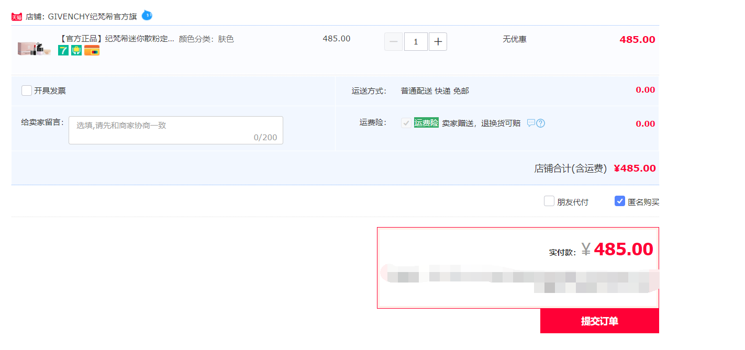The width and height of the screenshot is (745, 350).
Task: Click the 给卖家留言 message text box
Action: [176, 130]
